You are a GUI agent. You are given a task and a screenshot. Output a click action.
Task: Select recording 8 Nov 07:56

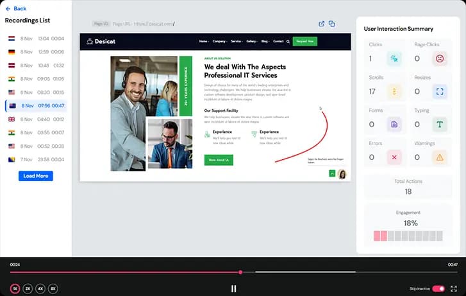(36, 106)
